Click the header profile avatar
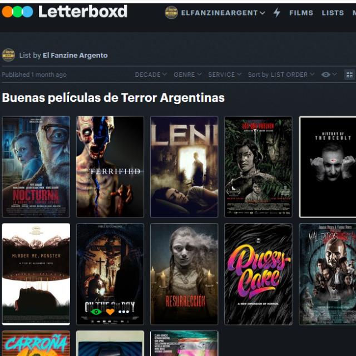This screenshot has width=356, height=356. (x=171, y=12)
